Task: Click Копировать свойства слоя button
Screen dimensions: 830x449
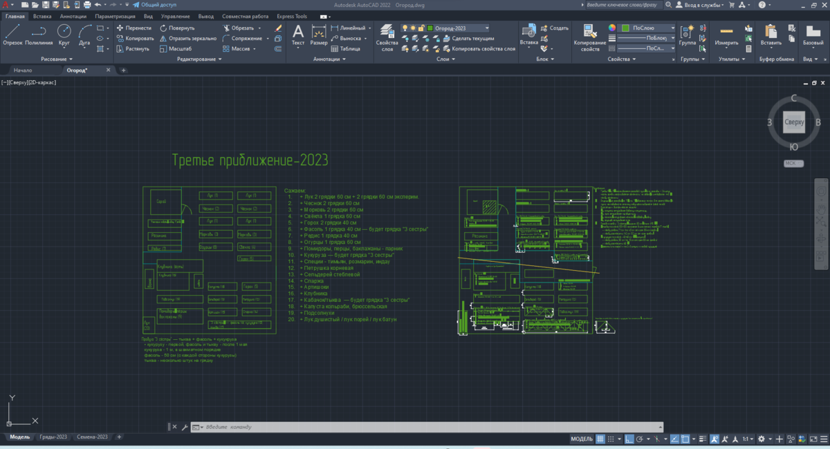Action: pyautogui.click(x=478, y=49)
